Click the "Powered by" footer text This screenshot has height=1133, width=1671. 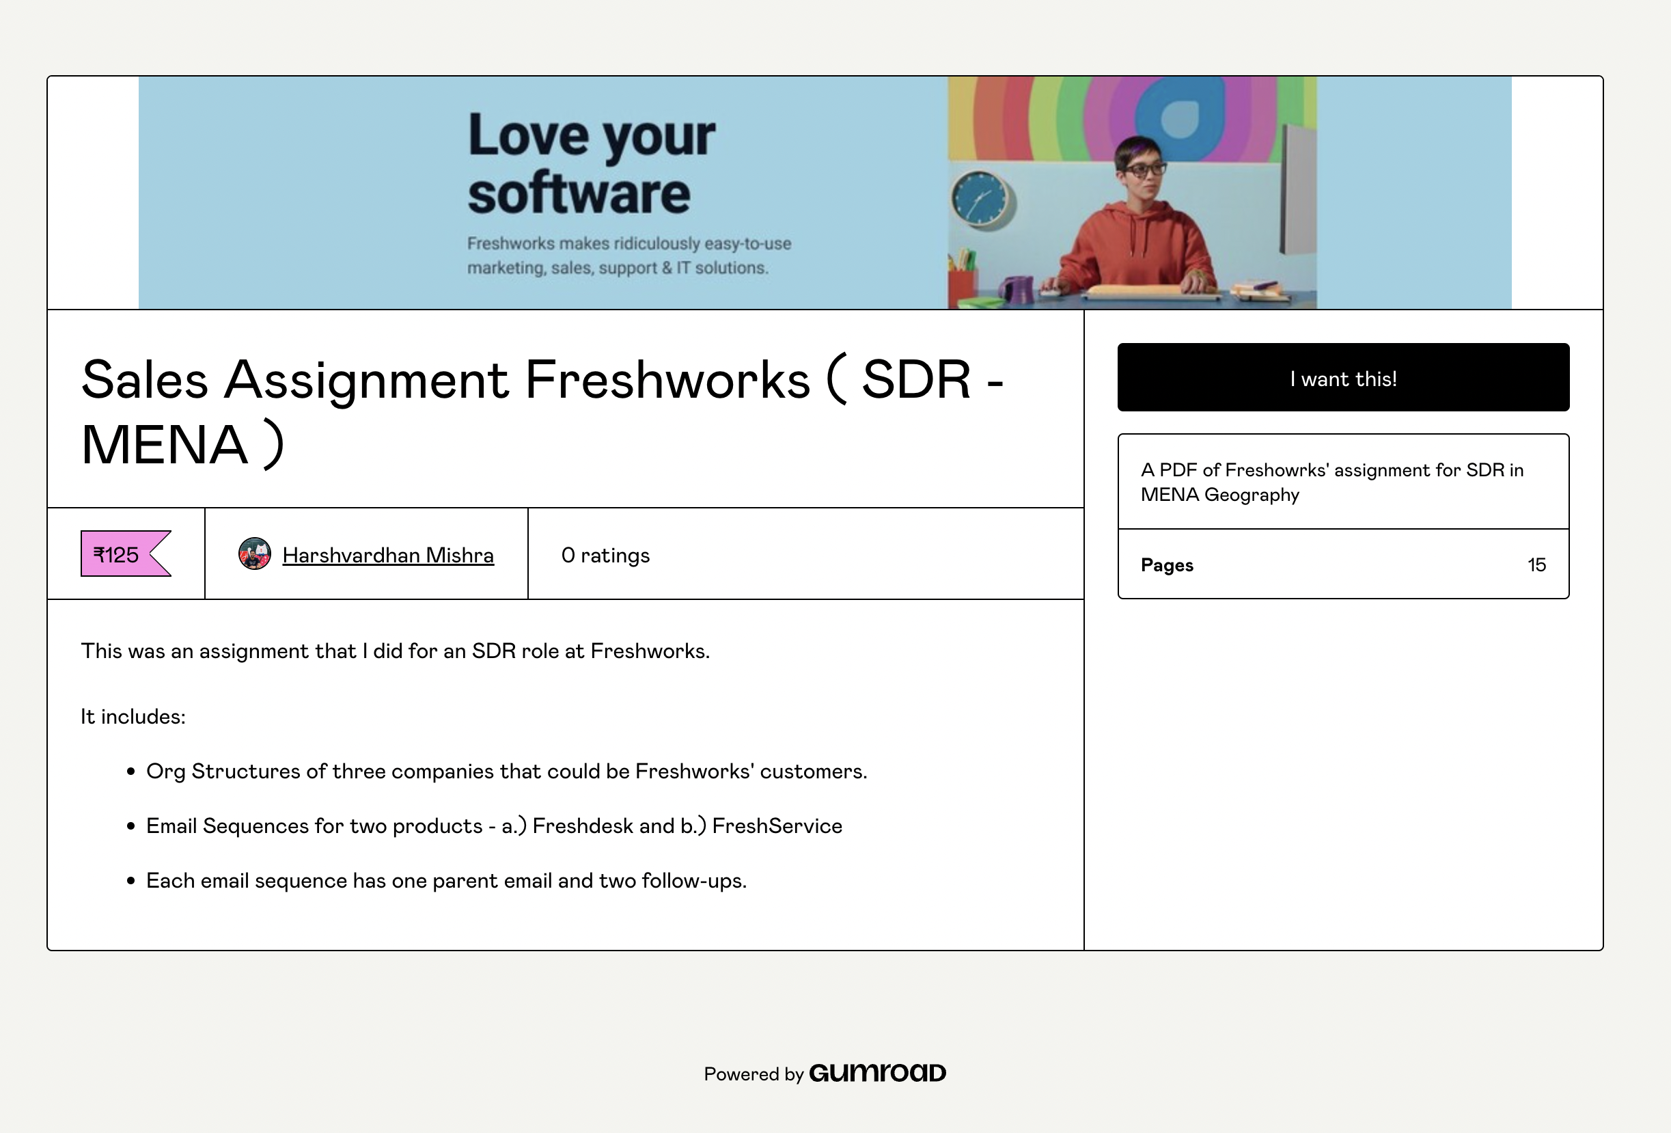click(x=753, y=1074)
